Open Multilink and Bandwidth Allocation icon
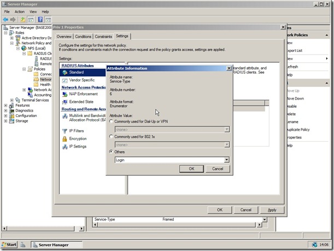This screenshot has width=334, height=251. pos(65,116)
